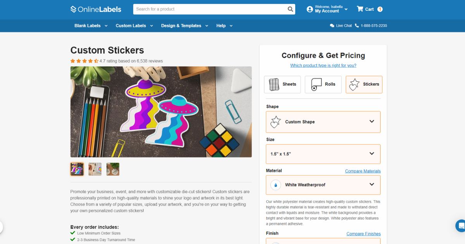Open Live Chat from the header
This screenshot has width=465, height=244.
pos(341,26)
